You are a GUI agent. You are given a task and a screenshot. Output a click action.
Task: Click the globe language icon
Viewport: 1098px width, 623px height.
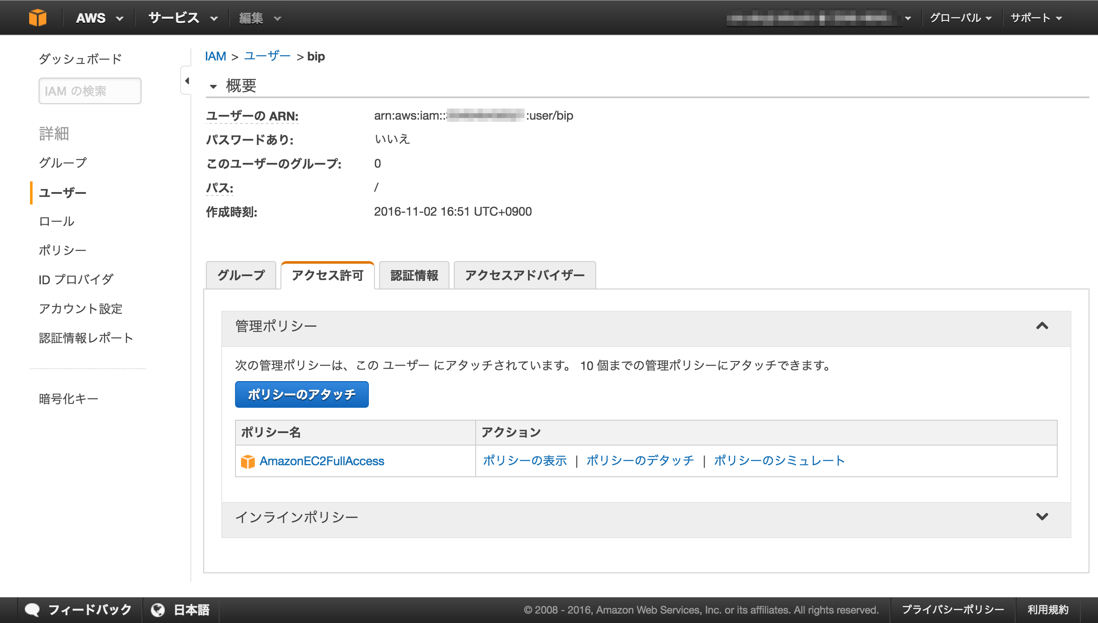pyautogui.click(x=158, y=610)
